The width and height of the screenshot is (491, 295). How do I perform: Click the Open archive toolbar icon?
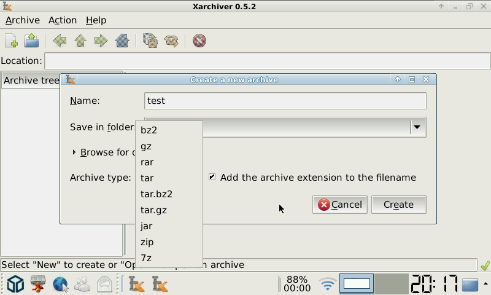[x=31, y=41]
